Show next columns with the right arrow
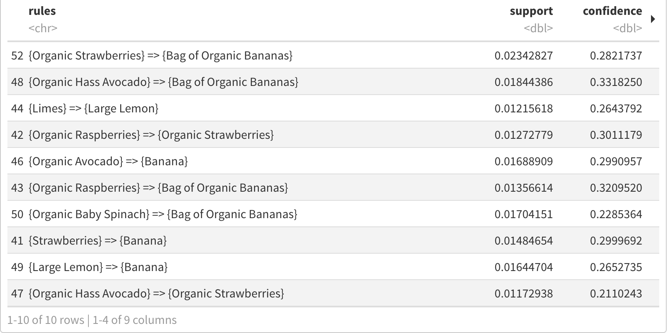Viewport: 670px width, 333px height. 653,19
